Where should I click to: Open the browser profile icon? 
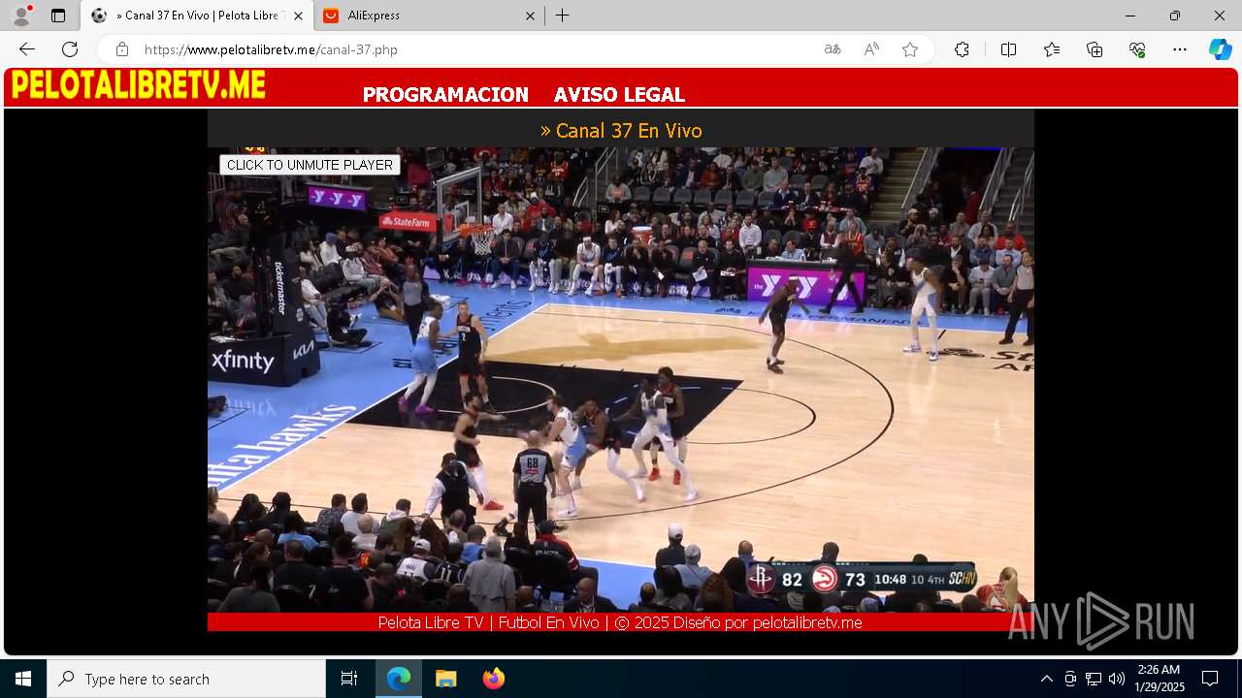pyautogui.click(x=21, y=16)
